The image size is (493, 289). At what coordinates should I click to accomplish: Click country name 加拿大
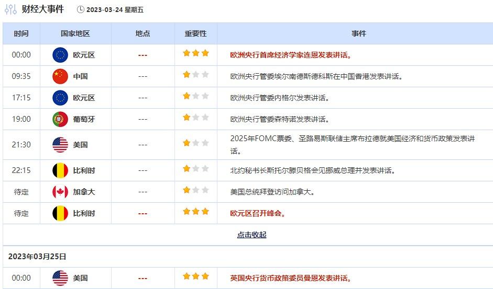(x=84, y=192)
